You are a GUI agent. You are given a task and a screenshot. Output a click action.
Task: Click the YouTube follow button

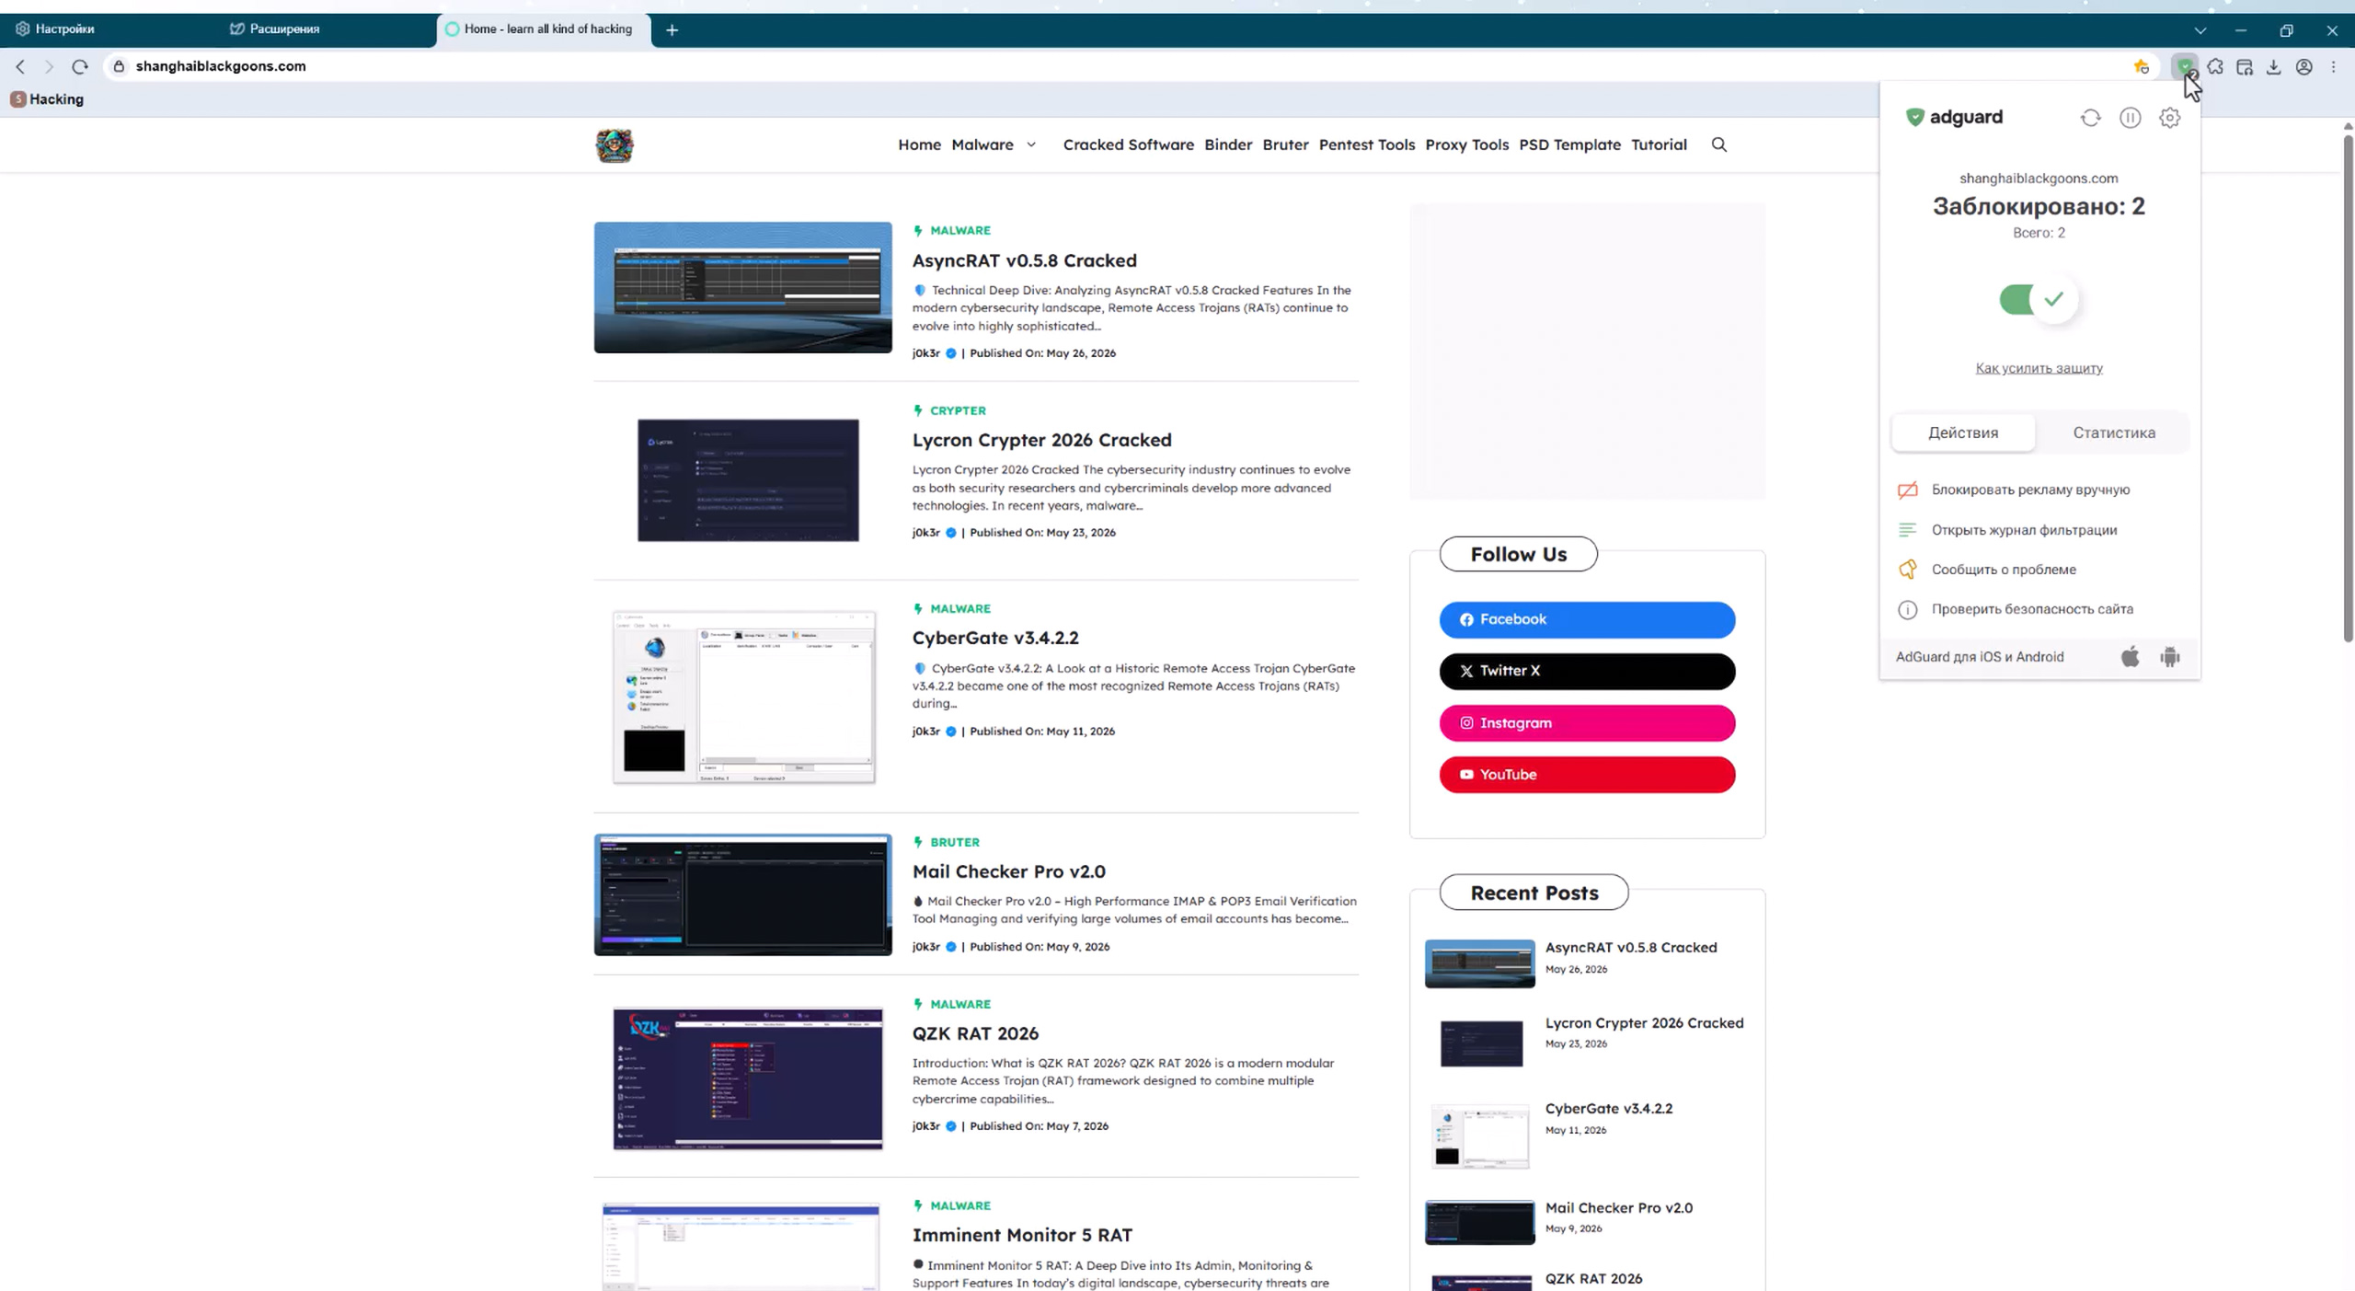1587,775
